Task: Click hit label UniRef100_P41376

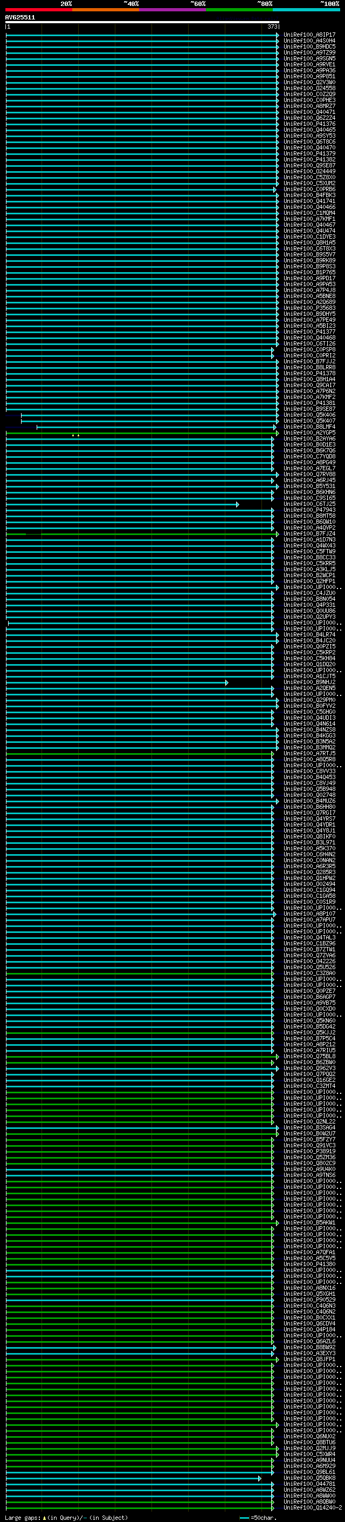Action: click(309, 124)
